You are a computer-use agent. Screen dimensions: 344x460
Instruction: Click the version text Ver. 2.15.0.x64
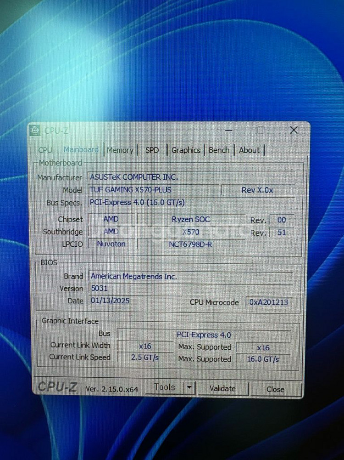point(111,389)
